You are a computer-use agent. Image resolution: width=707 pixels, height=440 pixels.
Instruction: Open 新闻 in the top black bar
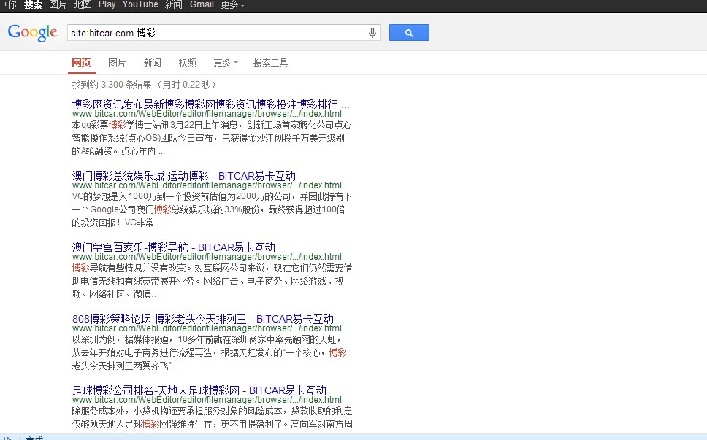[174, 4]
